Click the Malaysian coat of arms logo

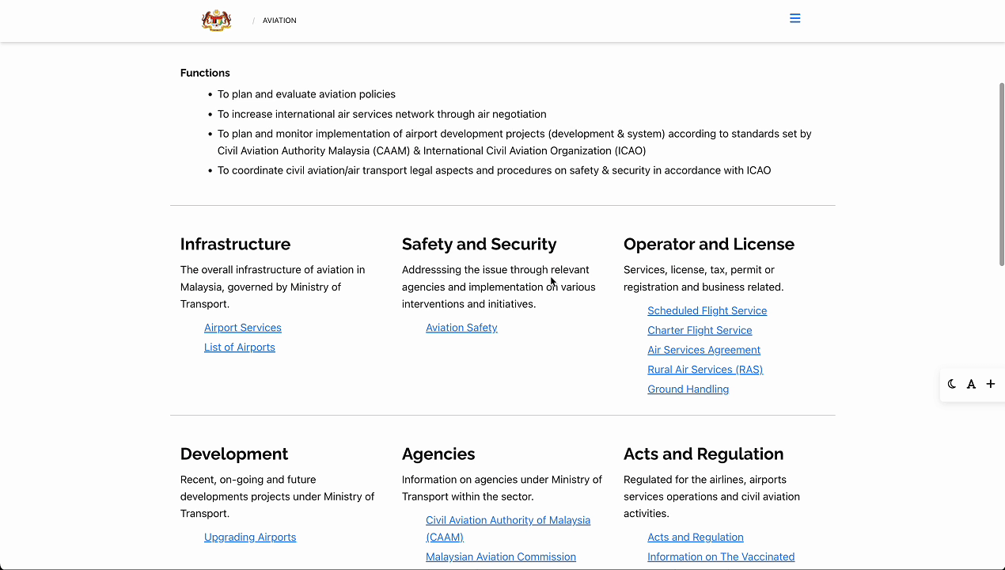coord(216,21)
